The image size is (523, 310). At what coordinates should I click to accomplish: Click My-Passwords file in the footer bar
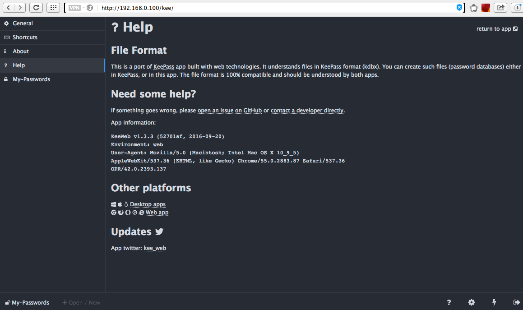27,303
